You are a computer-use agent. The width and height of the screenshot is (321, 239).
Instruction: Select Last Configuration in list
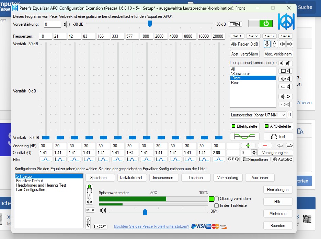point(49,190)
